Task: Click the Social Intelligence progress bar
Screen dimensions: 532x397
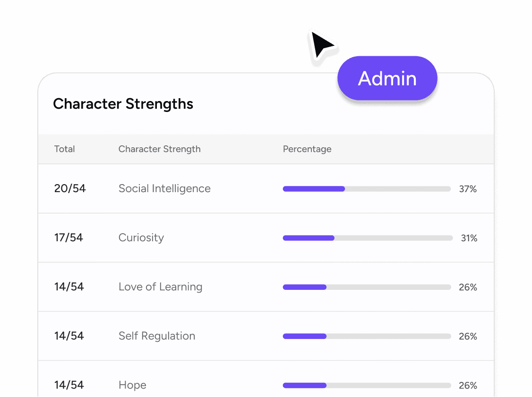Action: (x=366, y=188)
